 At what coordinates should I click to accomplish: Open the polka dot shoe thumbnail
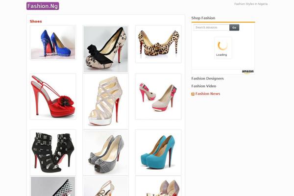pos(53,186)
